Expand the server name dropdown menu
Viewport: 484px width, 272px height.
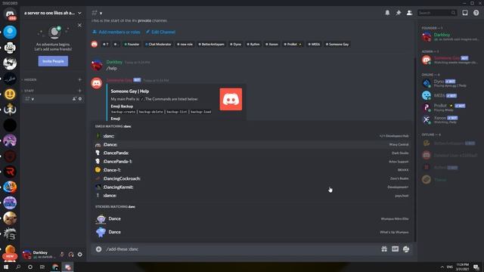(79, 13)
